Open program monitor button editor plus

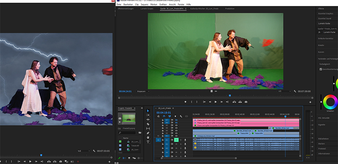109,161
